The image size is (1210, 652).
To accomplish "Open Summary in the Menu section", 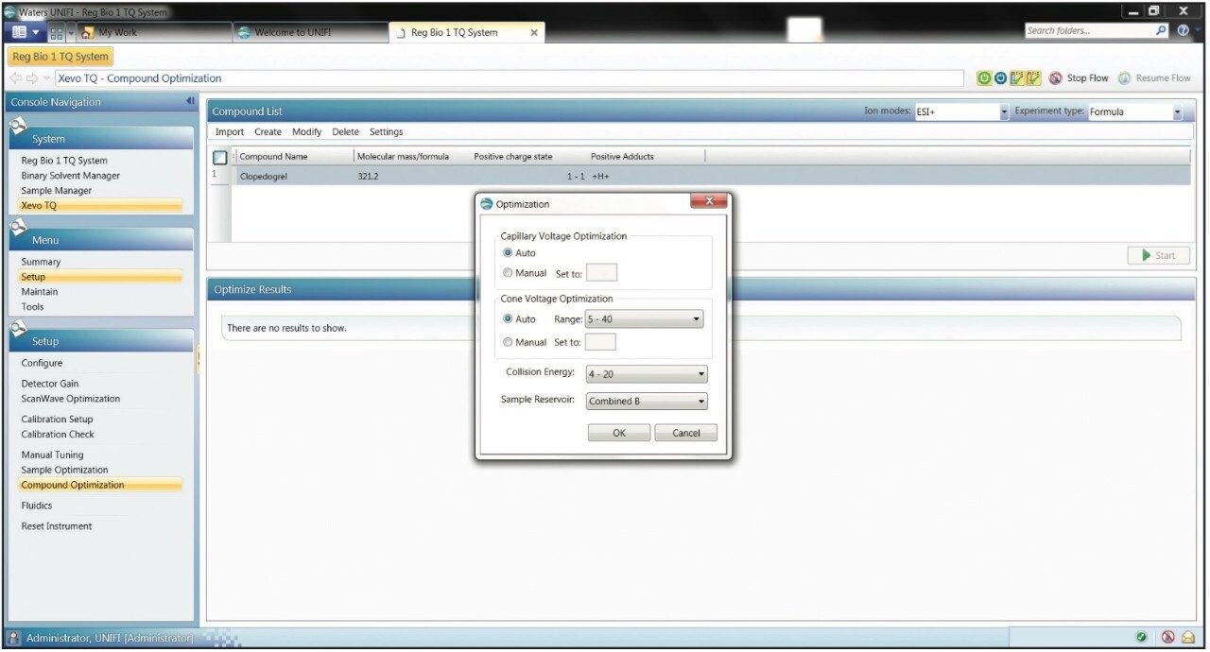I will click(x=41, y=262).
